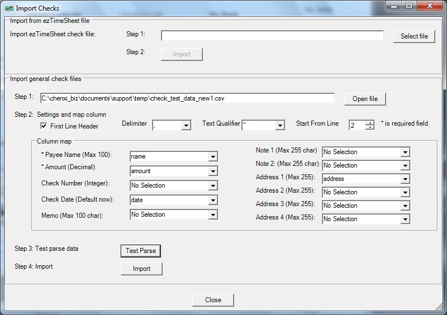447x315 pixels.
Task: Open the Payee Name column dropdown
Action: (x=212, y=157)
